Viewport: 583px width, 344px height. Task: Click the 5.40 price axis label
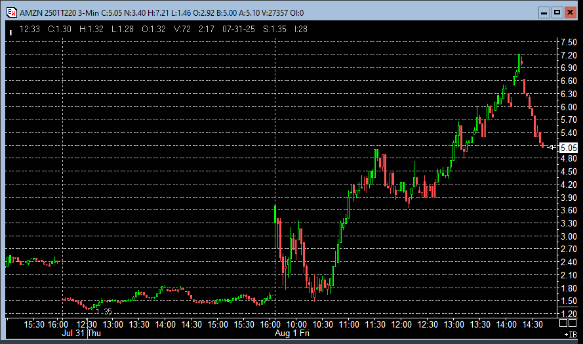pyautogui.click(x=569, y=133)
